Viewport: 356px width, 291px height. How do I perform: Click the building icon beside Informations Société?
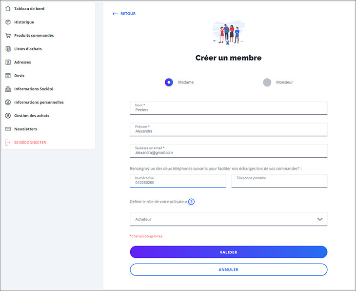tap(8, 89)
